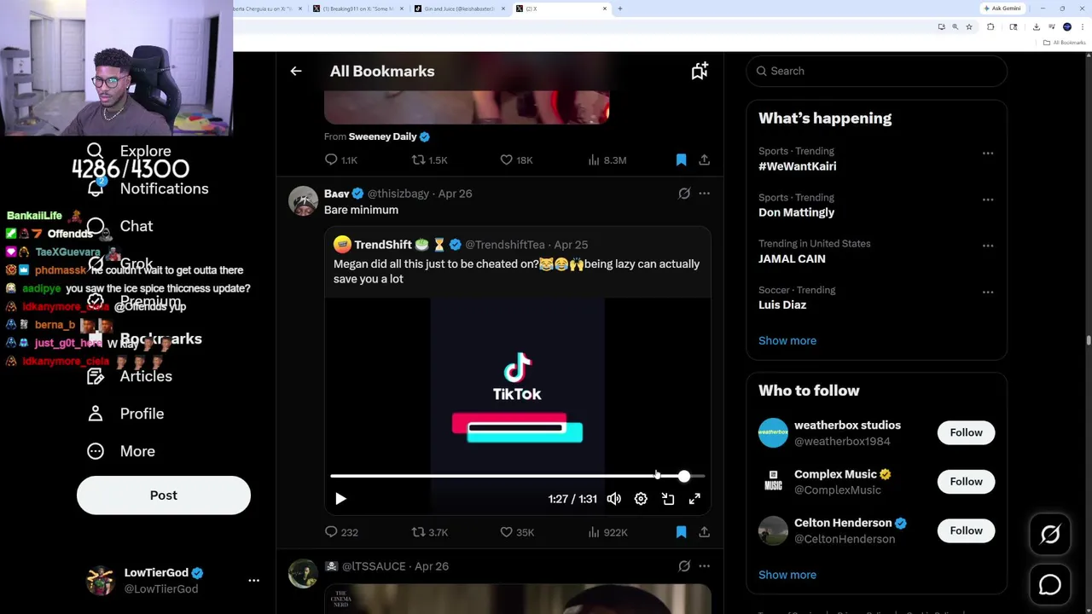Screen dimensions: 1092x614
Task: Open browser downloads icon
Action: [1036, 27]
